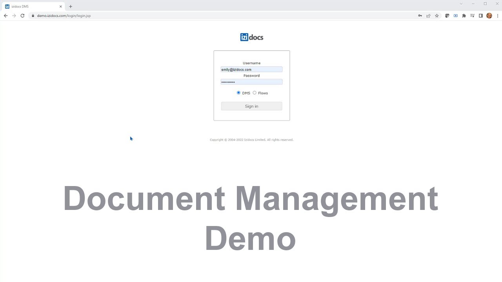Toggle the browser side panel icon
Viewport: 502px width, 282px height.
click(x=481, y=16)
